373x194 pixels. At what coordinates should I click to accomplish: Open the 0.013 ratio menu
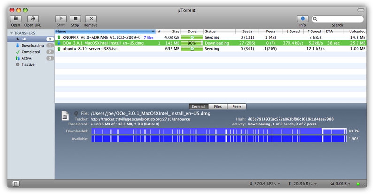point(341,184)
